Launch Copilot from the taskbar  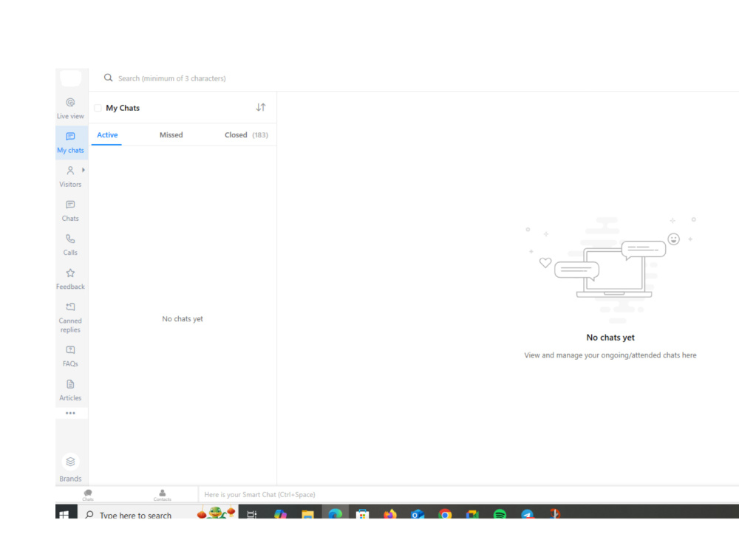pyautogui.click(x=280, y=514)
